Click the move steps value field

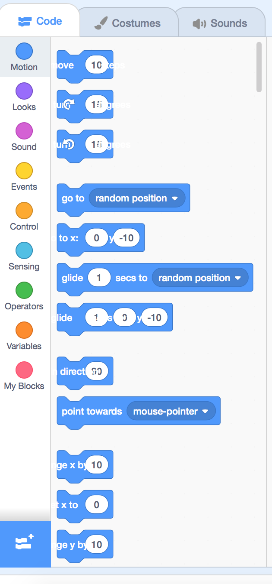pyautogui.click(x=96, y=65)
